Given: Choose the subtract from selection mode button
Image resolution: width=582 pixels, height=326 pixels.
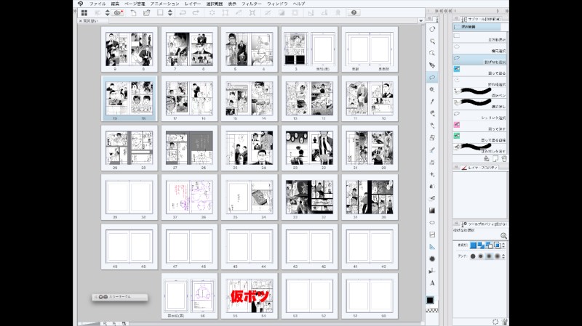Looking at the screenshot, I should [x=489, y=245].
